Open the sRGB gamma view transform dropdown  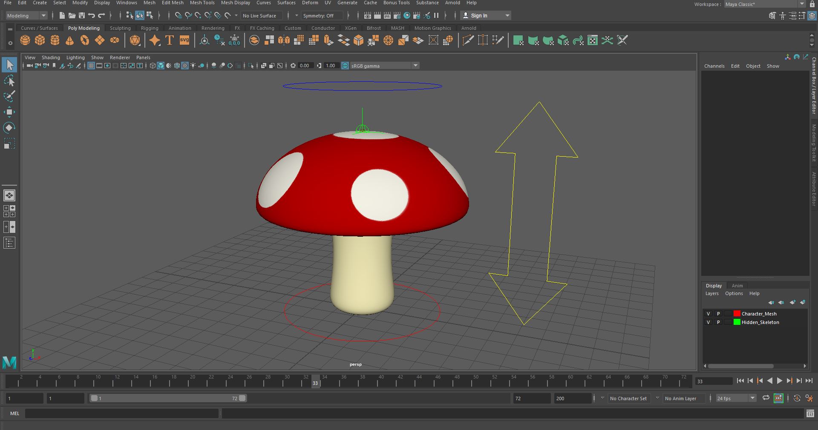tap(415, 66)
